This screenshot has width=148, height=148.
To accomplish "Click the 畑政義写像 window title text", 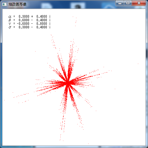I will (x=17, y=4).
